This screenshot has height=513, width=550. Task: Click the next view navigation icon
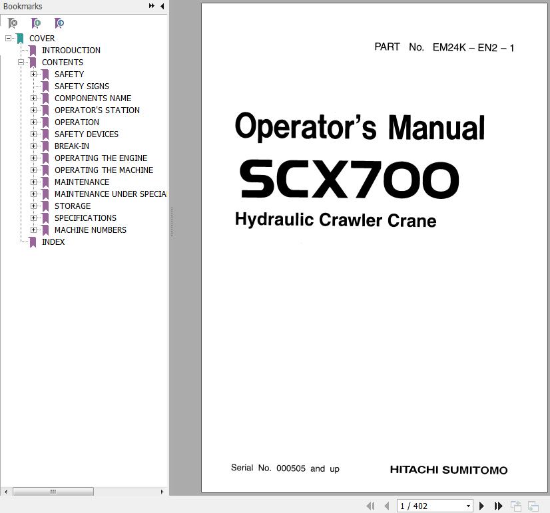click(x=533, y=506)
